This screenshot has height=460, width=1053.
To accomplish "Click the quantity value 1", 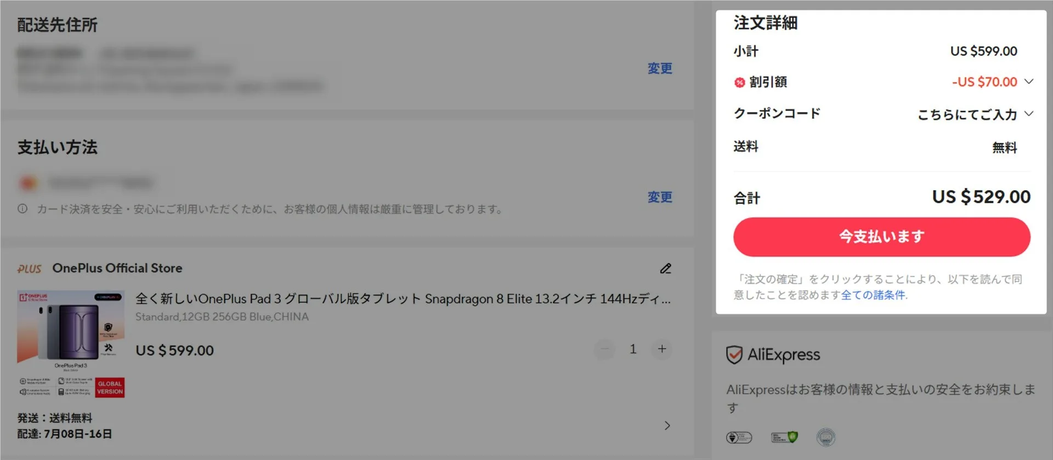I will [x=633, y=349].
